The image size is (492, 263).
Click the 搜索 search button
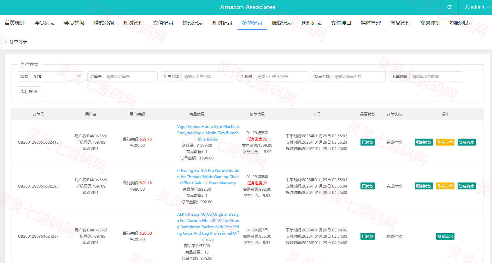pos(29,91)
